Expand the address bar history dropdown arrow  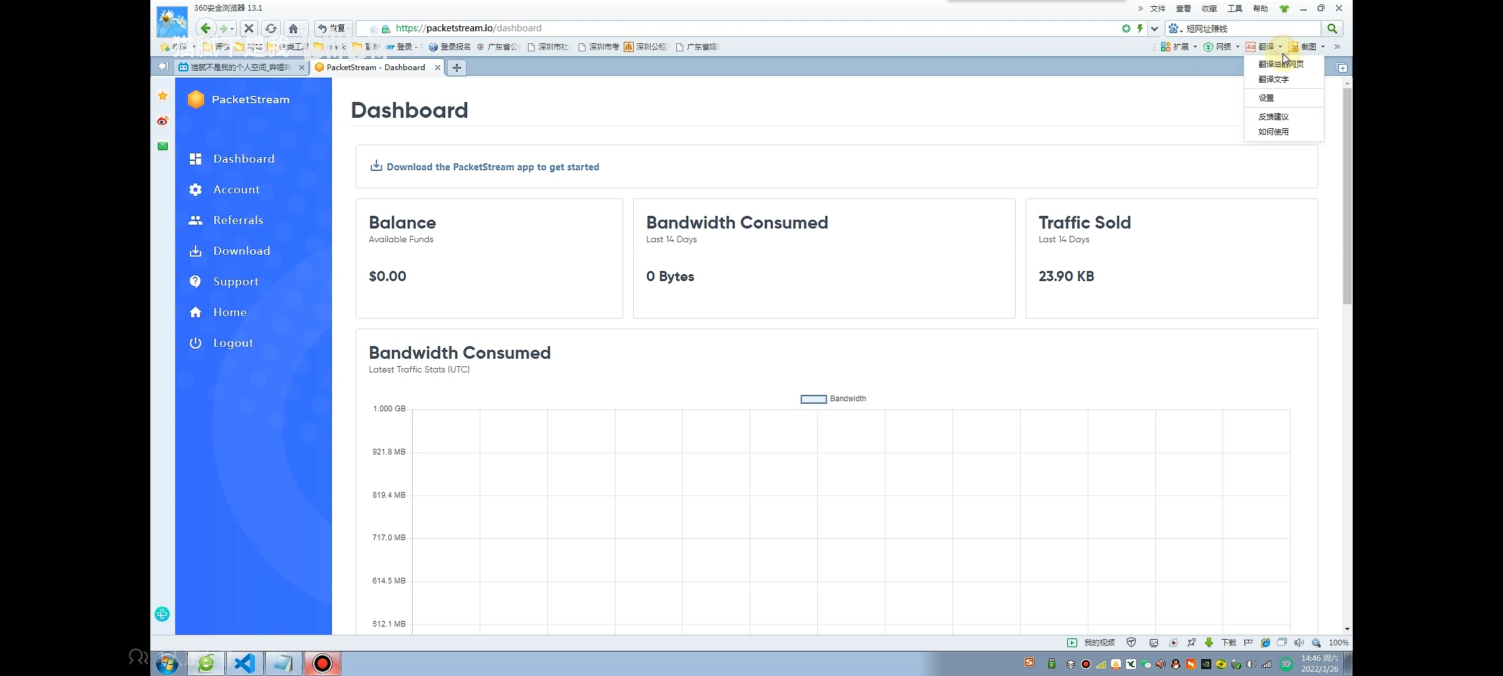(x=1154, y=29)
